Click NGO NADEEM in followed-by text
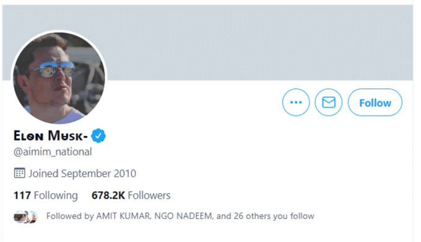This screenshot has width=421, height=242. tap(184, 216)
